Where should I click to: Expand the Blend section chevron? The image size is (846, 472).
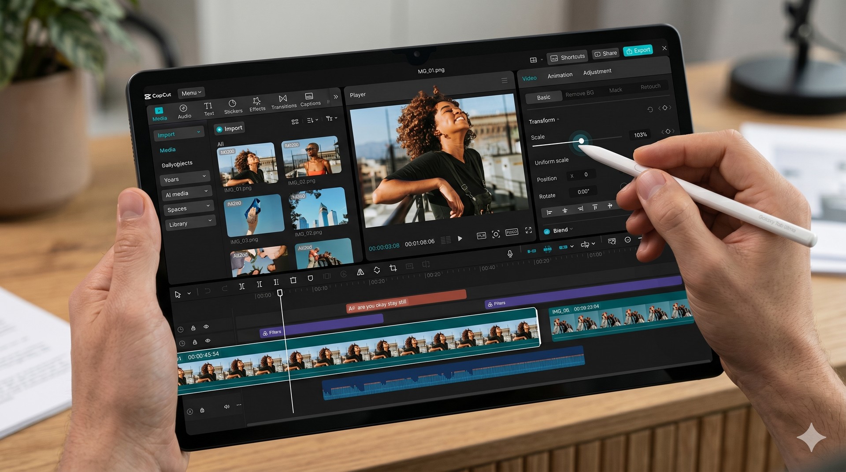(571, 229)
